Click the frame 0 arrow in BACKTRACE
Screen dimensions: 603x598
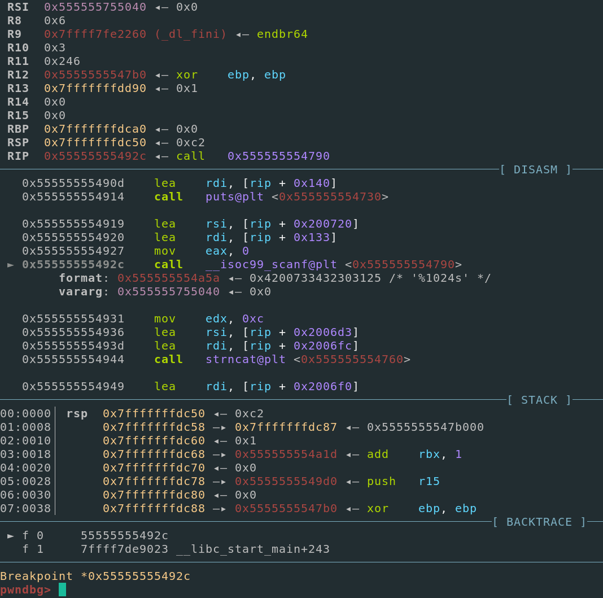11,535
